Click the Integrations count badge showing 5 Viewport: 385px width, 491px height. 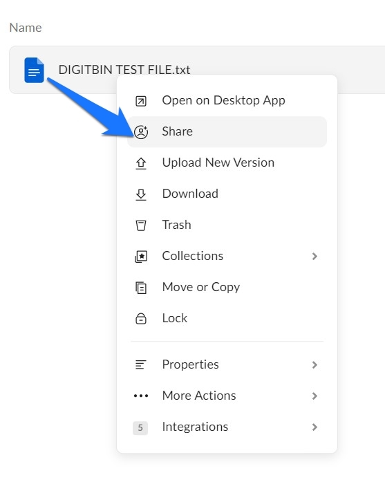tap(140, 427)
